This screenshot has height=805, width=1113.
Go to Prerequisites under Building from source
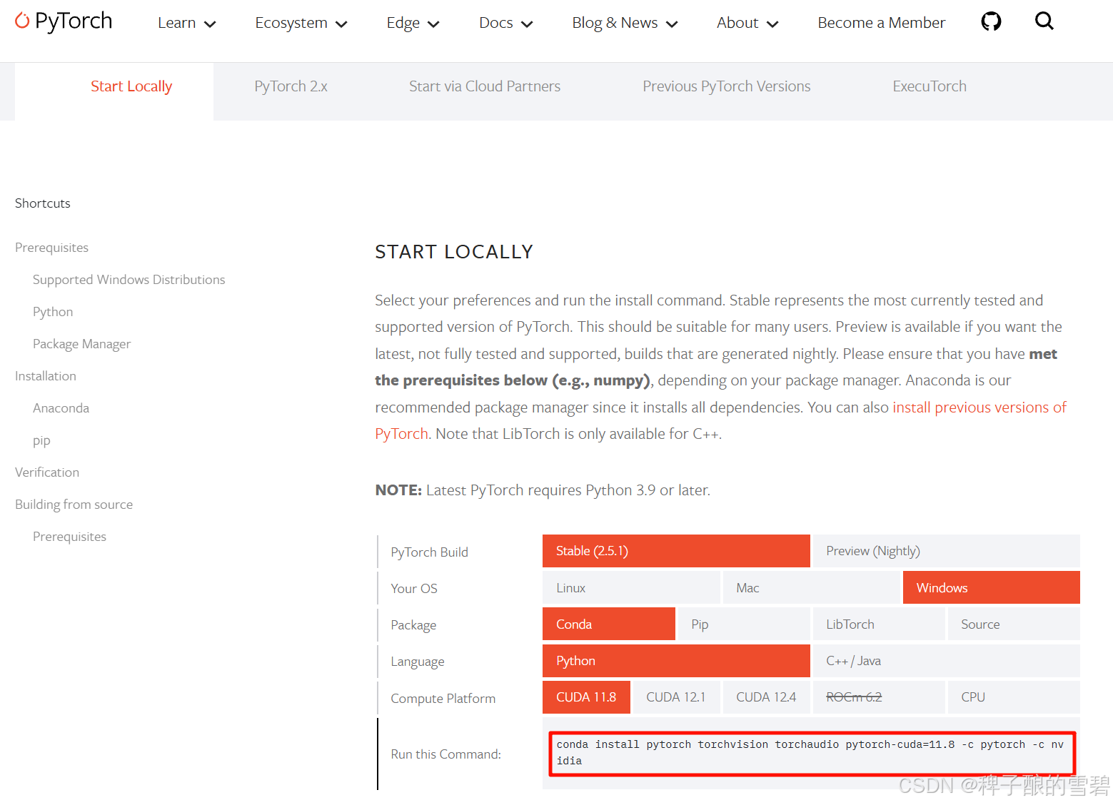(x=69, y=537)
